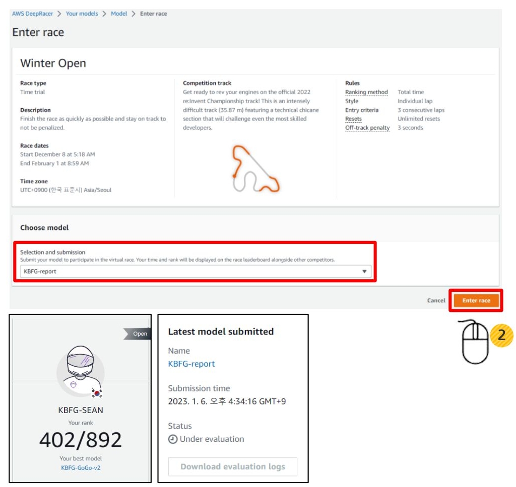Screen dimensions: 516x487
Task: Open KBFG-GoGo-v2 best model link
Action: pos(81,468)
